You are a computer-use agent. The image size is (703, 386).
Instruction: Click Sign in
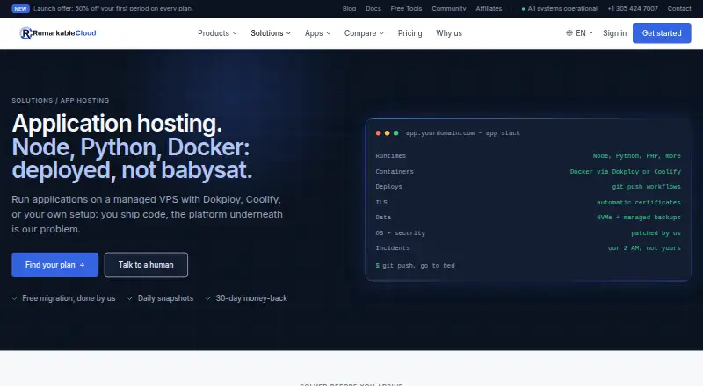(x=614, y=33)
